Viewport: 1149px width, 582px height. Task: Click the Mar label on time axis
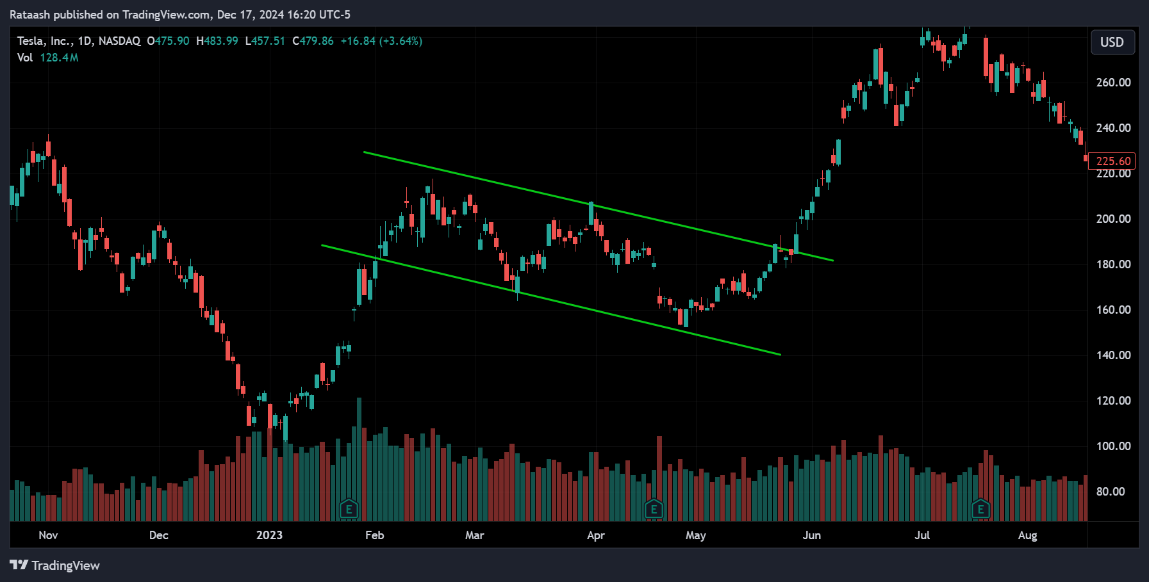[474, 535]
